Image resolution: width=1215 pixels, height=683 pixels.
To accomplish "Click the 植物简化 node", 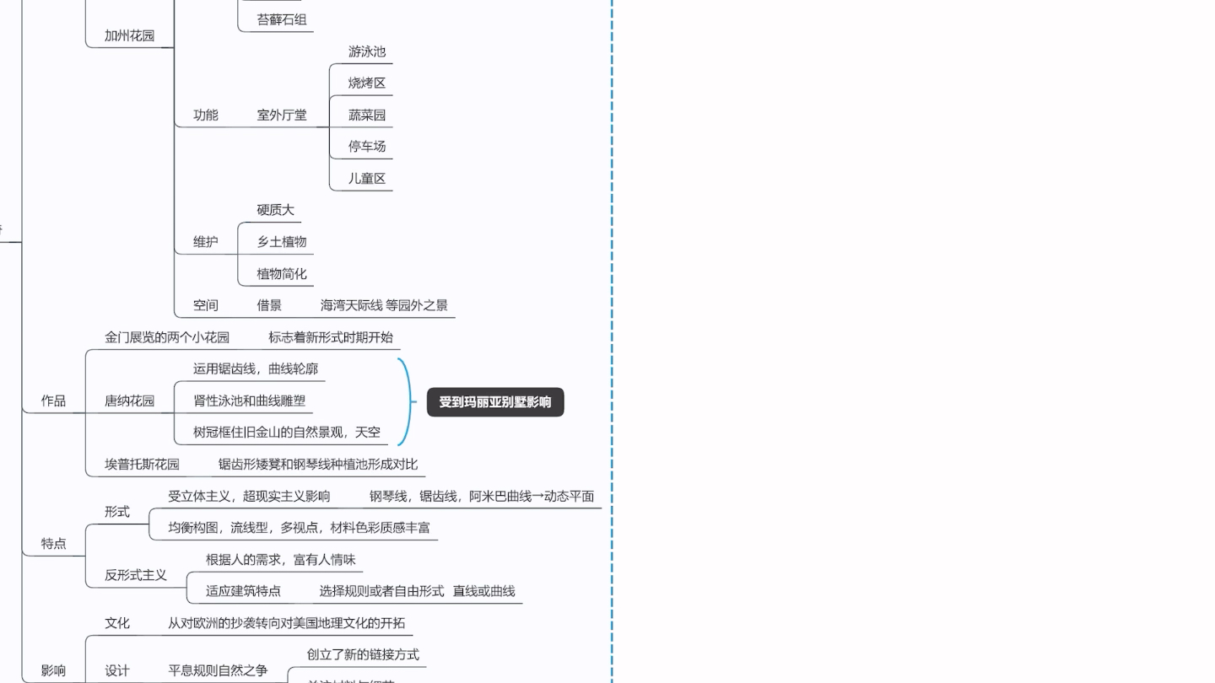I will 282,273.
